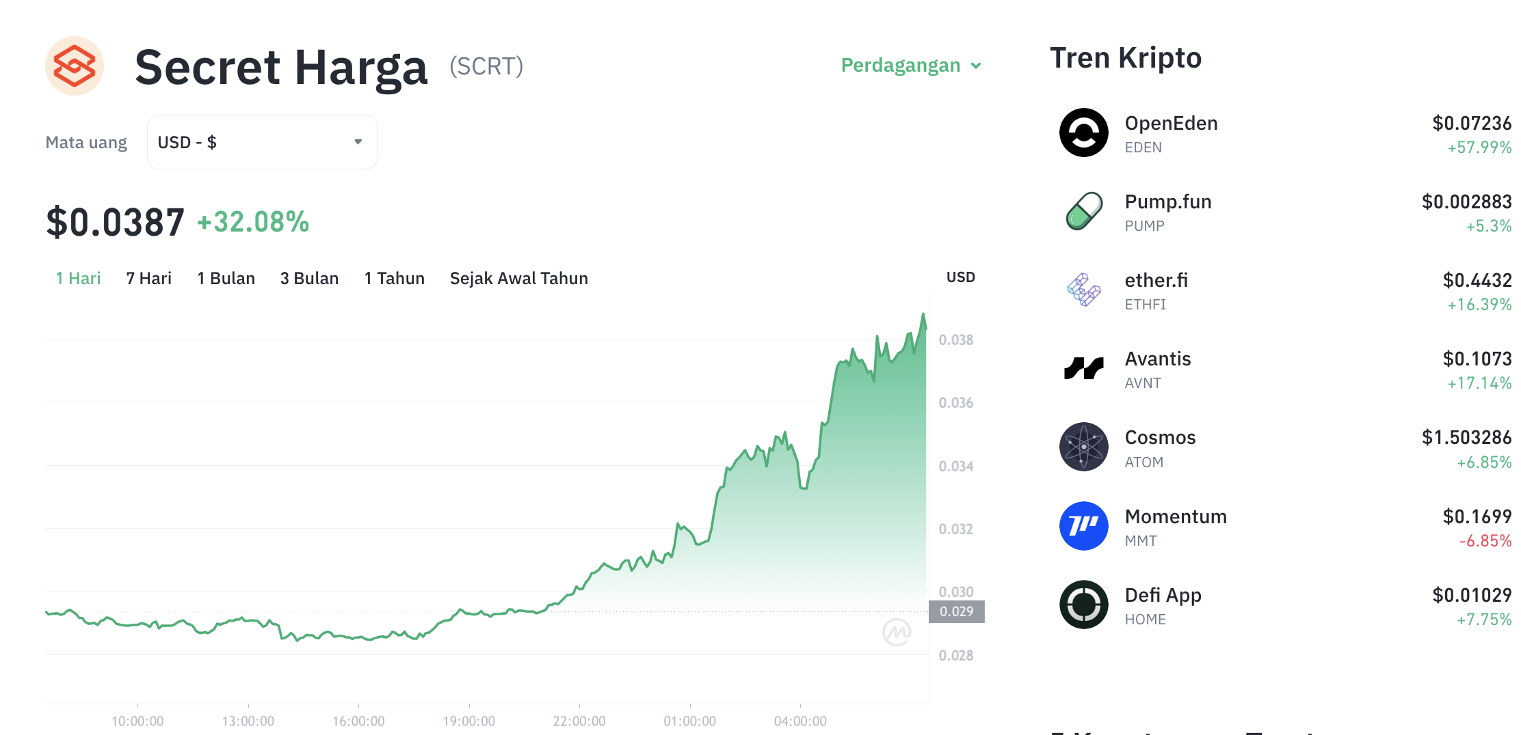Click the Avantis logo icon
The image size is (1521, 735).
pyautogui.click(x=1083, y=368)
